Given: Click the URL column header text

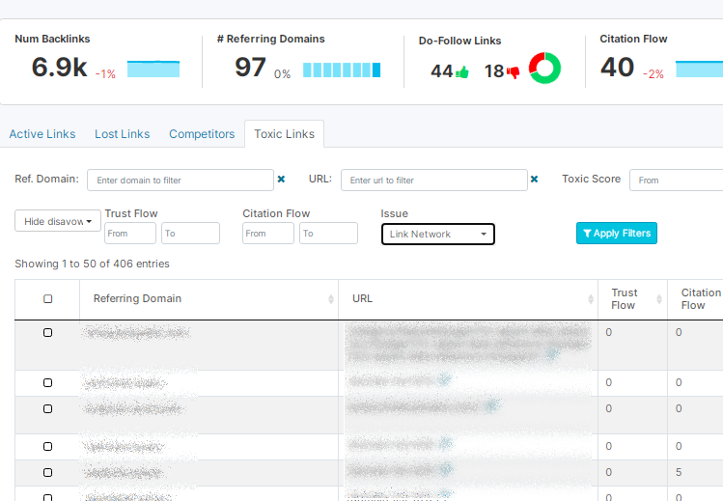Looking at the screenshot, I should [x=362, y=298].
